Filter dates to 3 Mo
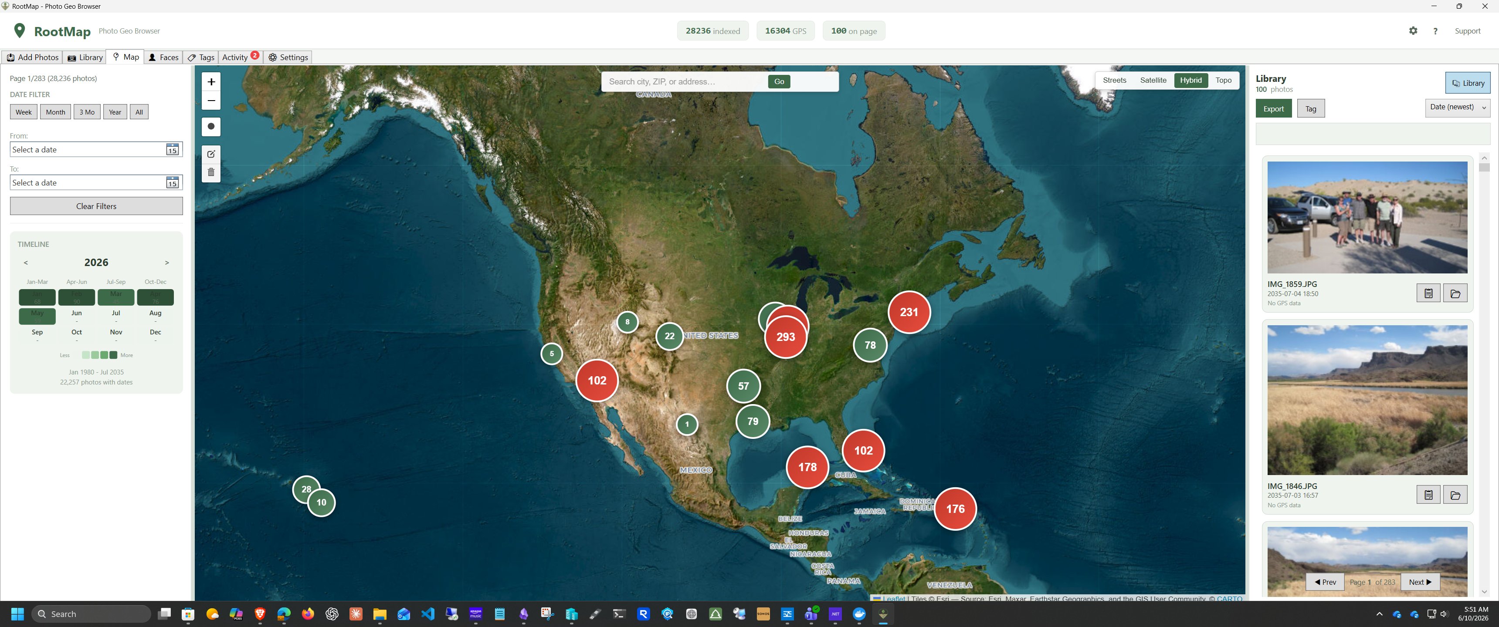 click(x=87, y=112)
